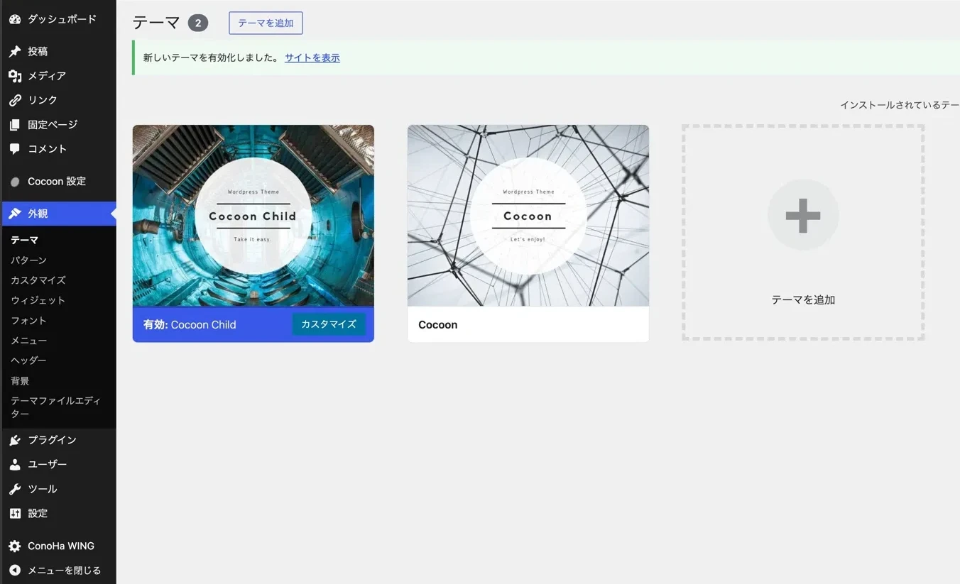
Task: Click the pushpin icon beside 投稿
Action: click(15, 51)
